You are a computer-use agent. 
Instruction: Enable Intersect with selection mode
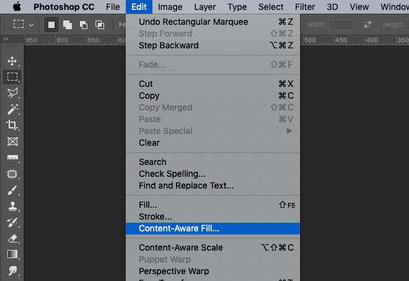(100, 25)
